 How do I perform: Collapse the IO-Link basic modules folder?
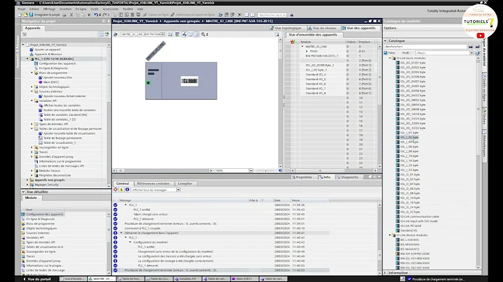(390, 59)
